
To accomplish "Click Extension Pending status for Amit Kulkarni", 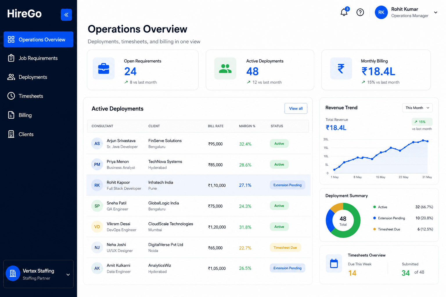I will click(x=287, y=268).
